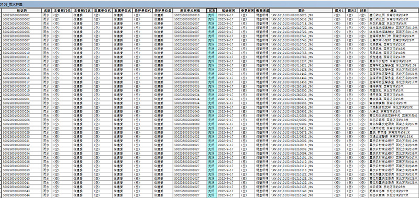The image size is (419, 198).
Task: Select the 材料 column header
Action: tap(363, 10)
